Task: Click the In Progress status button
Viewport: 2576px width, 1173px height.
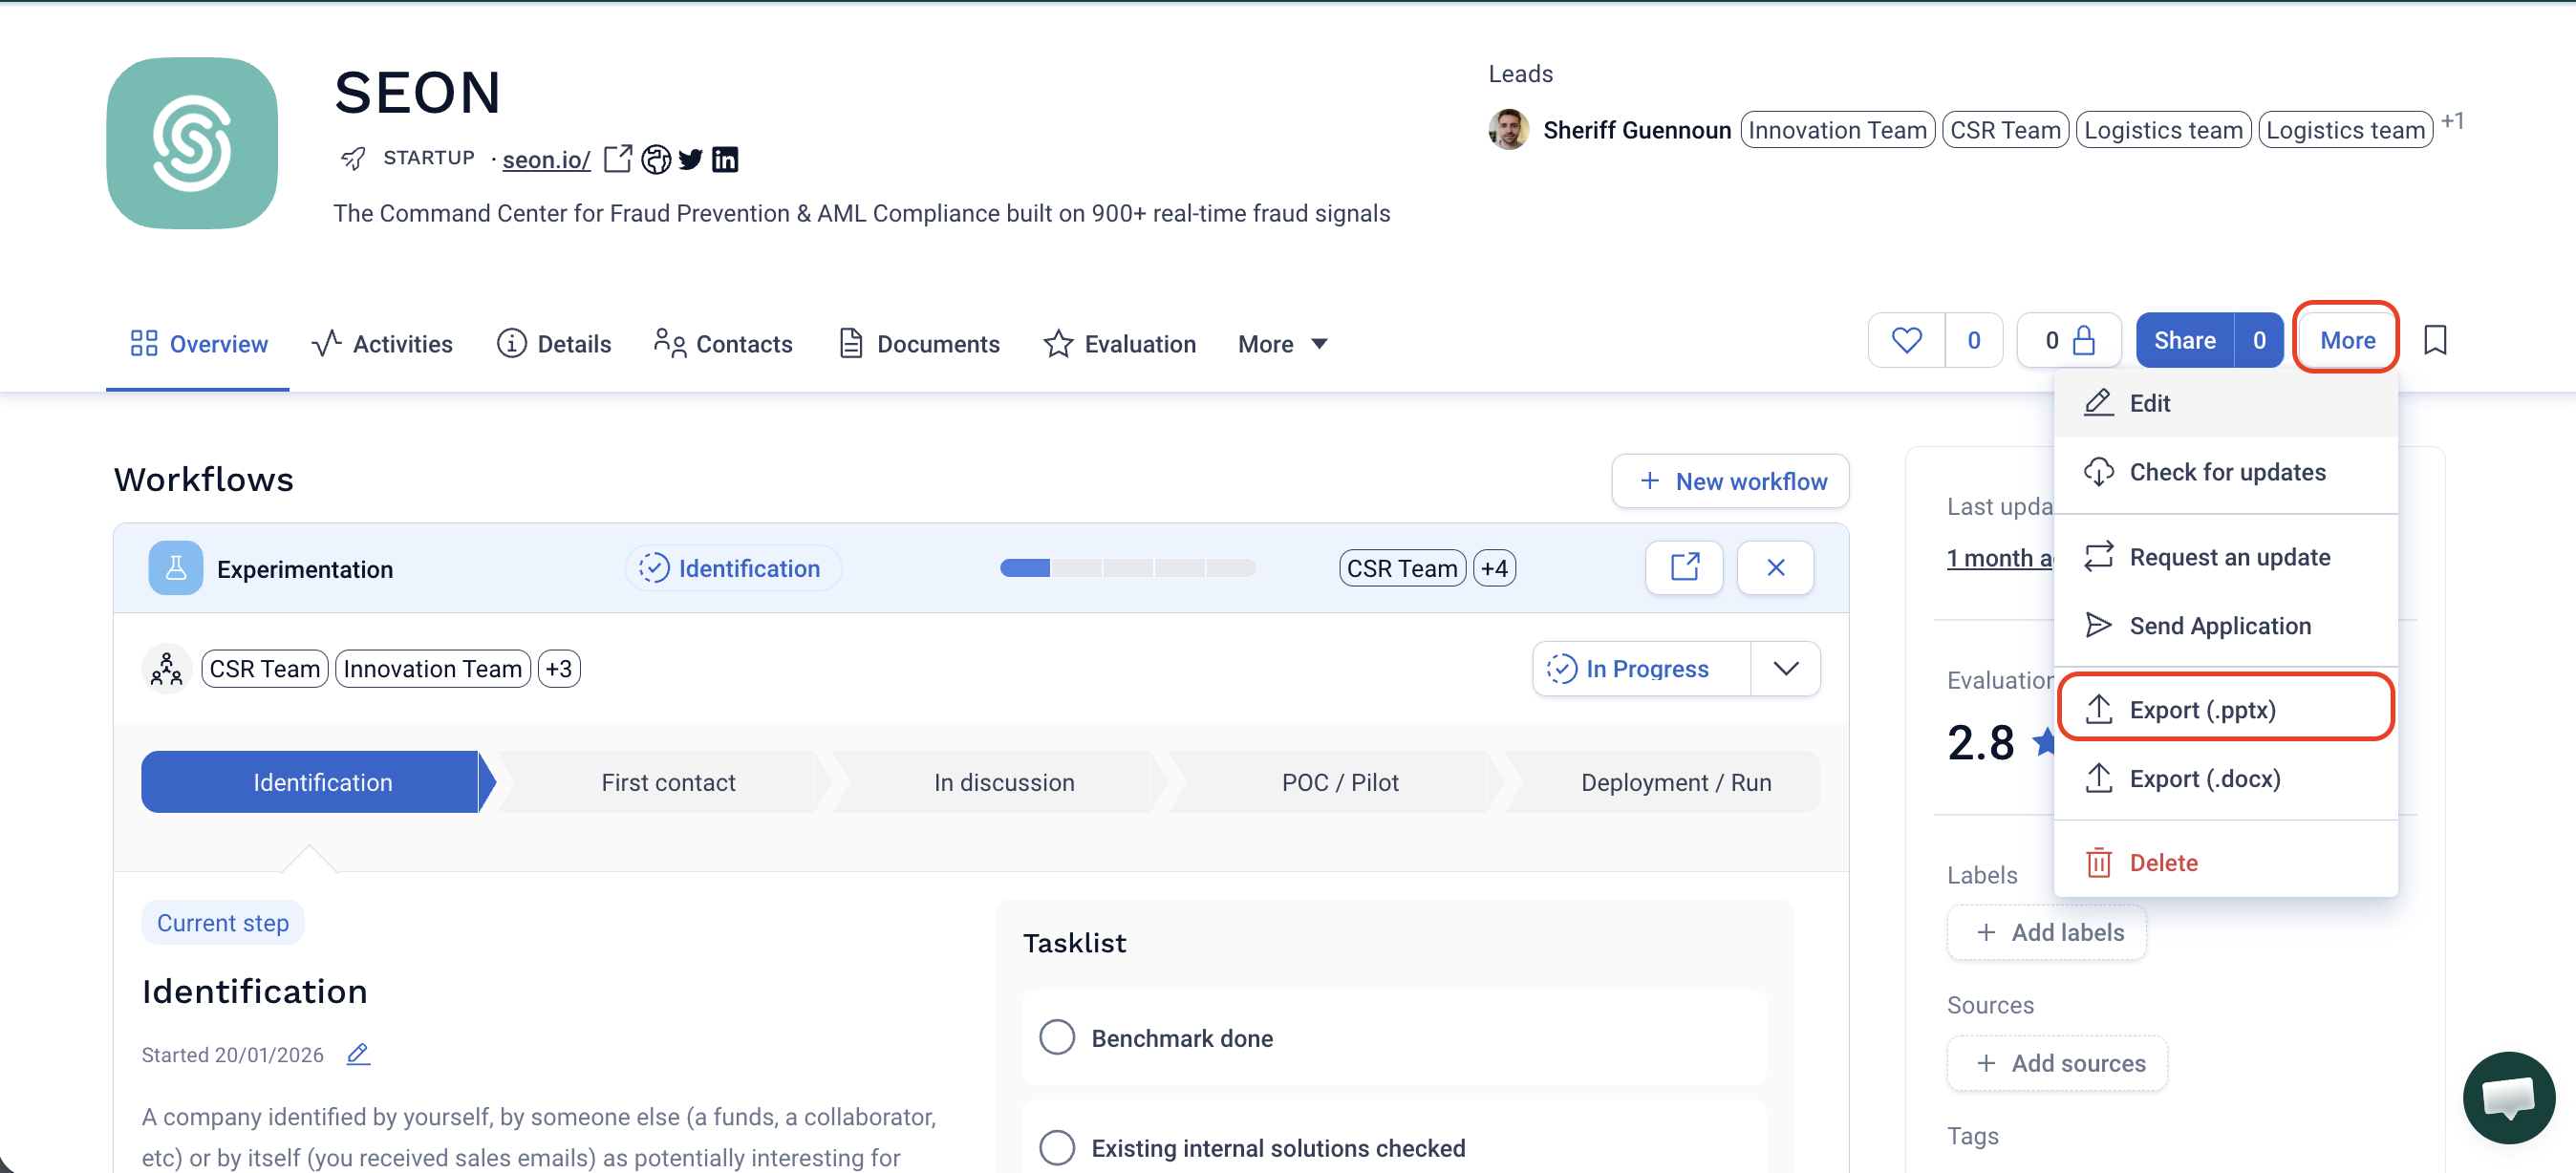Action: point(1642,669)
